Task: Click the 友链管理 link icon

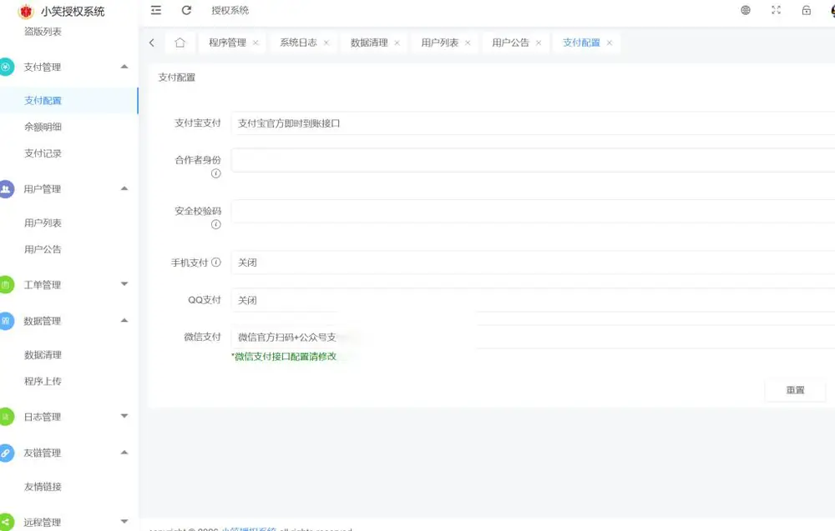Action: 6,453
